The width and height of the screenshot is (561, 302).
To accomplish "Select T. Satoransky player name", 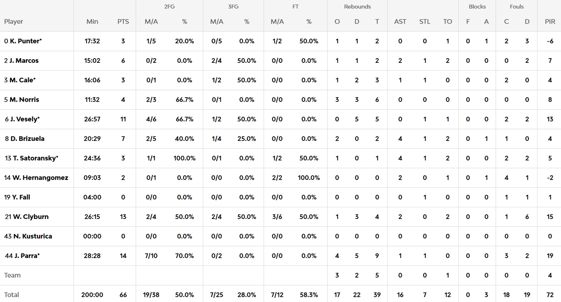I will (x=35, y=158).
